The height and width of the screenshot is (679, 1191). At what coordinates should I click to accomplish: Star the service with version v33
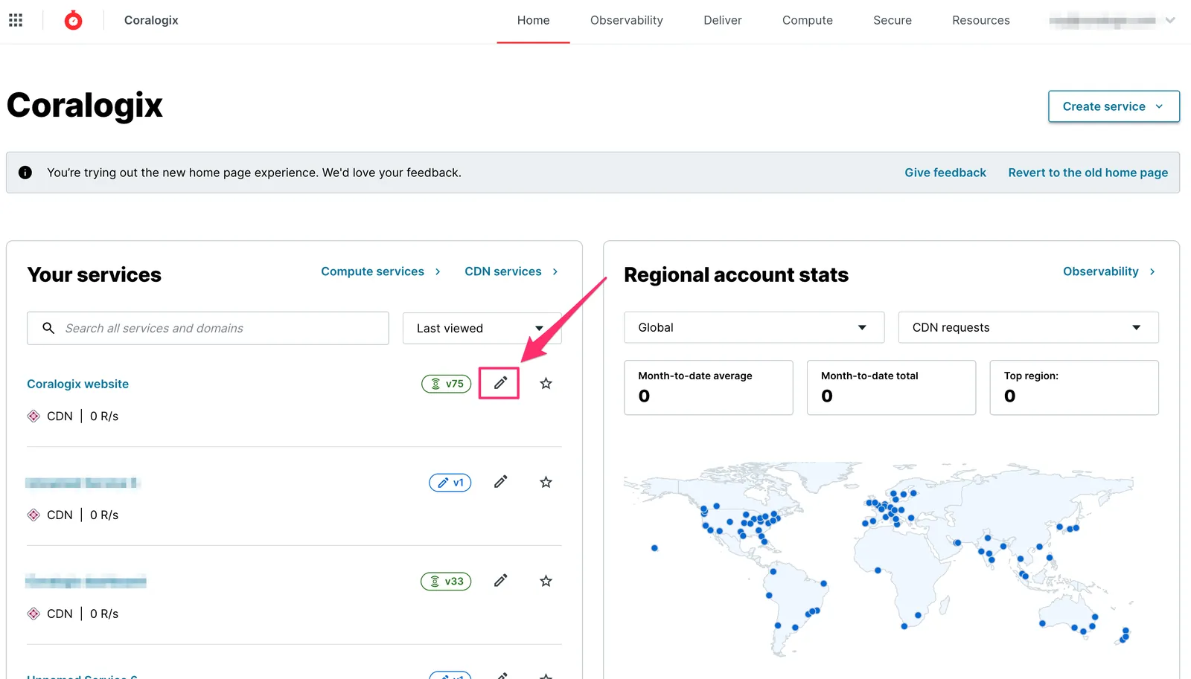click(x=546, y=581)
